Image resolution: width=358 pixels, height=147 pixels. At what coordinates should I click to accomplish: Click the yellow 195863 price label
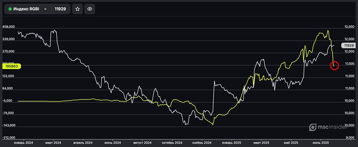(12, 66)
